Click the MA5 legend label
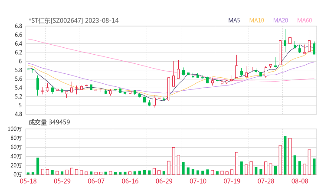This screenshot has width=321, height=191. click(x=234, y=20)
